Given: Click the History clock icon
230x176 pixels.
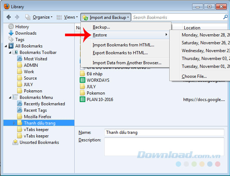Looking at the screenshot, I should 11,26.
